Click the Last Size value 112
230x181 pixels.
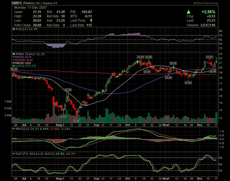89,25
